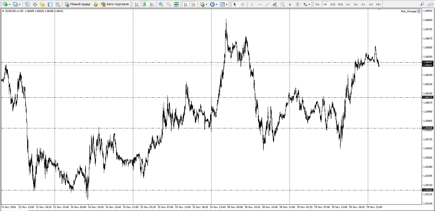Viewport: 435px width, 211px height.
Task: Click the EURUSD.m,M5 chart title arrow
Action: (3, 11)
